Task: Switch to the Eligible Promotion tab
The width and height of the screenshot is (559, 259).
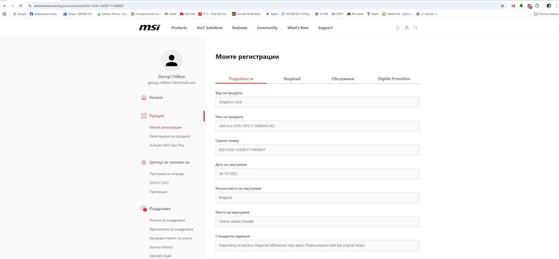Action: pyautogui.click(x=394, y=79)
